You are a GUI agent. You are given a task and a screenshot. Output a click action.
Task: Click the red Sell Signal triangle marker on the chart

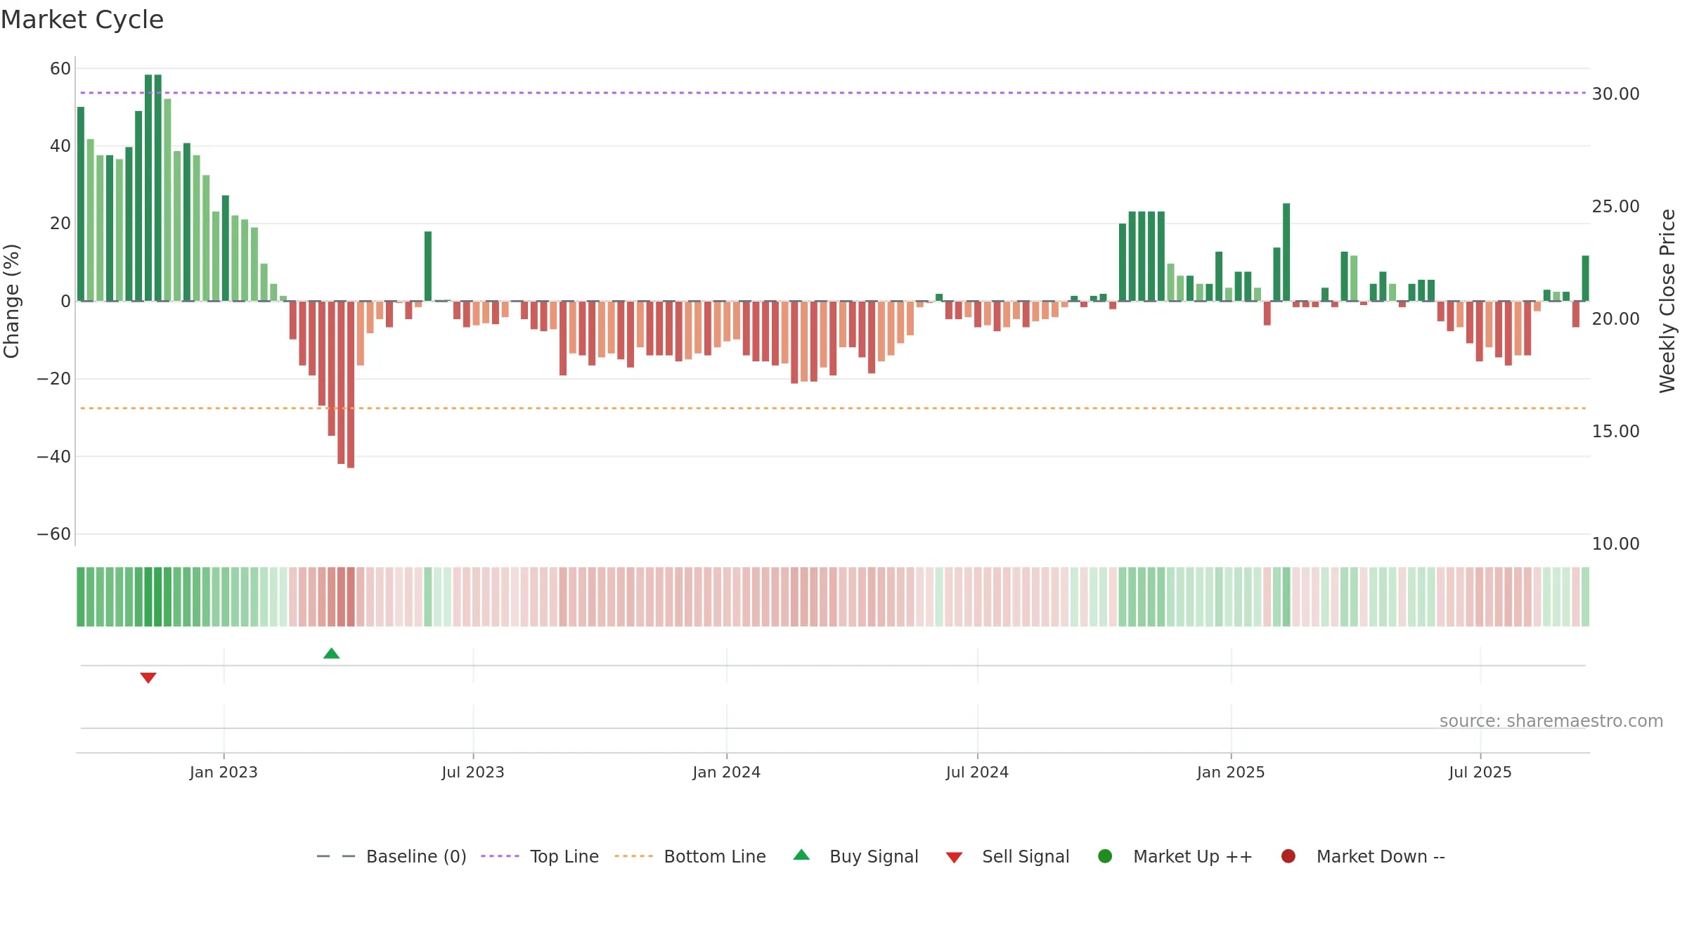pyautogui.click(x=148, y=678)
